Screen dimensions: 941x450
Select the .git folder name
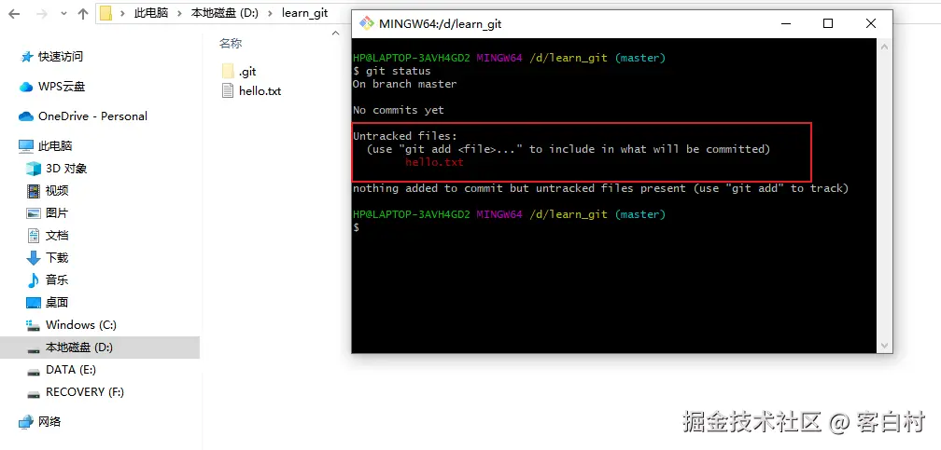pos(247,72)
